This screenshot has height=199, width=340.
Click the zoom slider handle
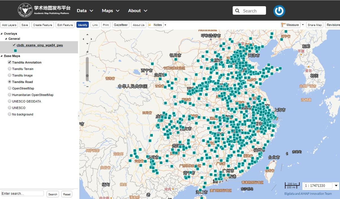tap(87, 76)
